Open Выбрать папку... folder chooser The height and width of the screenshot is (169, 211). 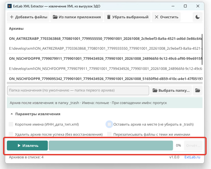171,90
